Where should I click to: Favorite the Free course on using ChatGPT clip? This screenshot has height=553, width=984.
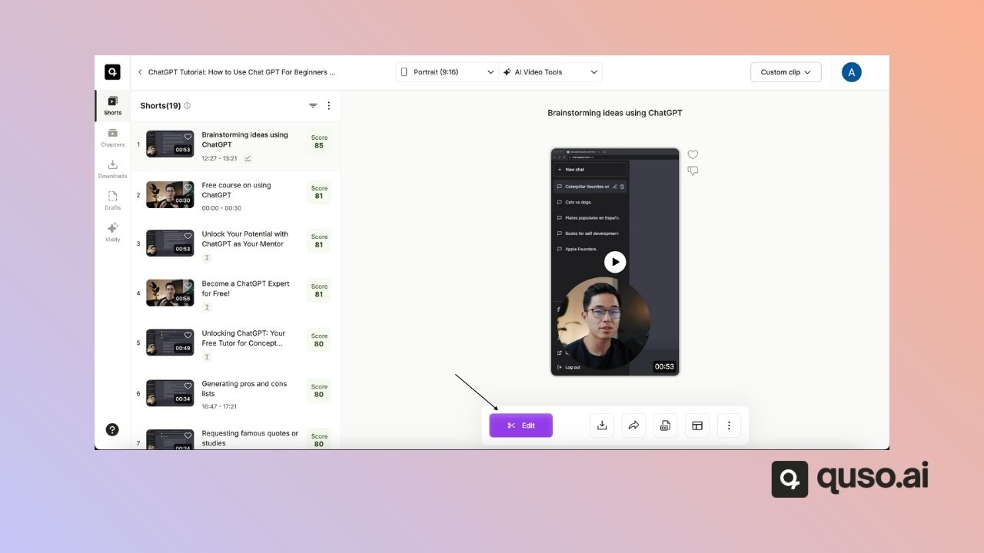click(188, 187)
